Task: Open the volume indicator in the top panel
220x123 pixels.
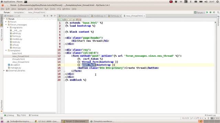Action: point(206,2)
